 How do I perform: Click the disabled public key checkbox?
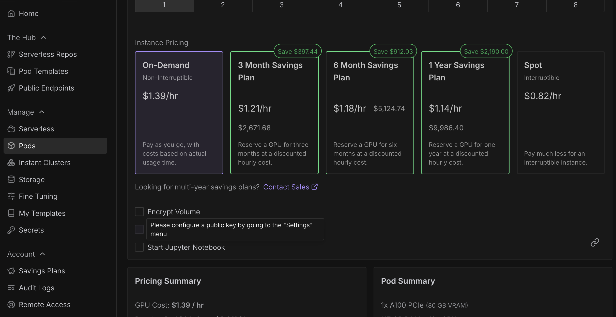tap(139, 229)
